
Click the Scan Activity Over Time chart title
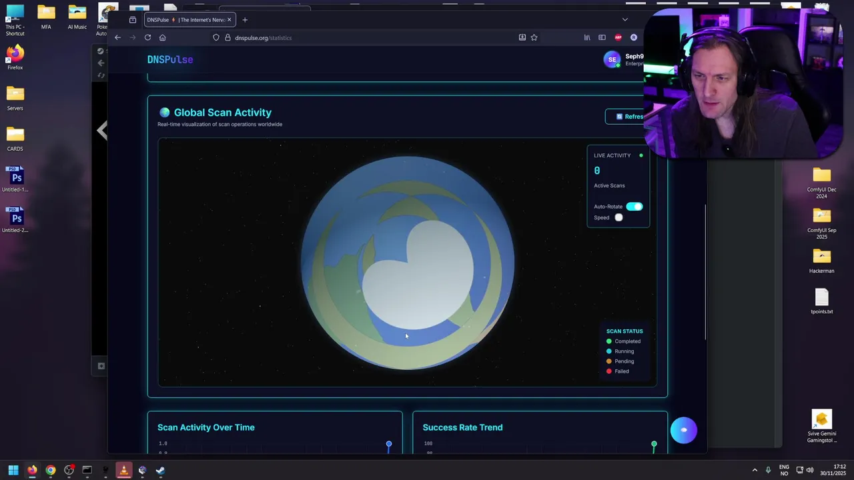(205, 427)
